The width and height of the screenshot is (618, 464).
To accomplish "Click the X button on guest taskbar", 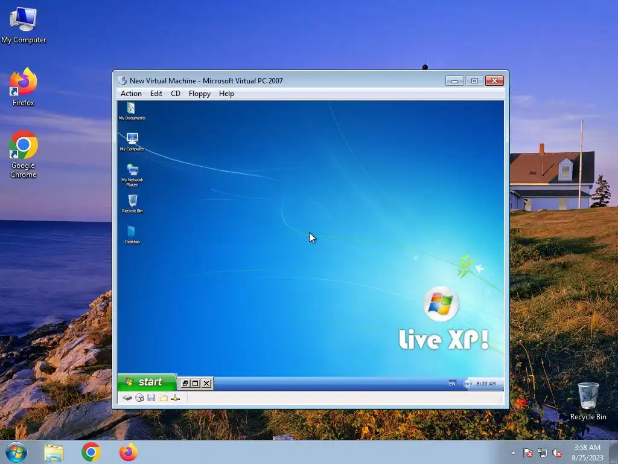I will pos(206,383).
